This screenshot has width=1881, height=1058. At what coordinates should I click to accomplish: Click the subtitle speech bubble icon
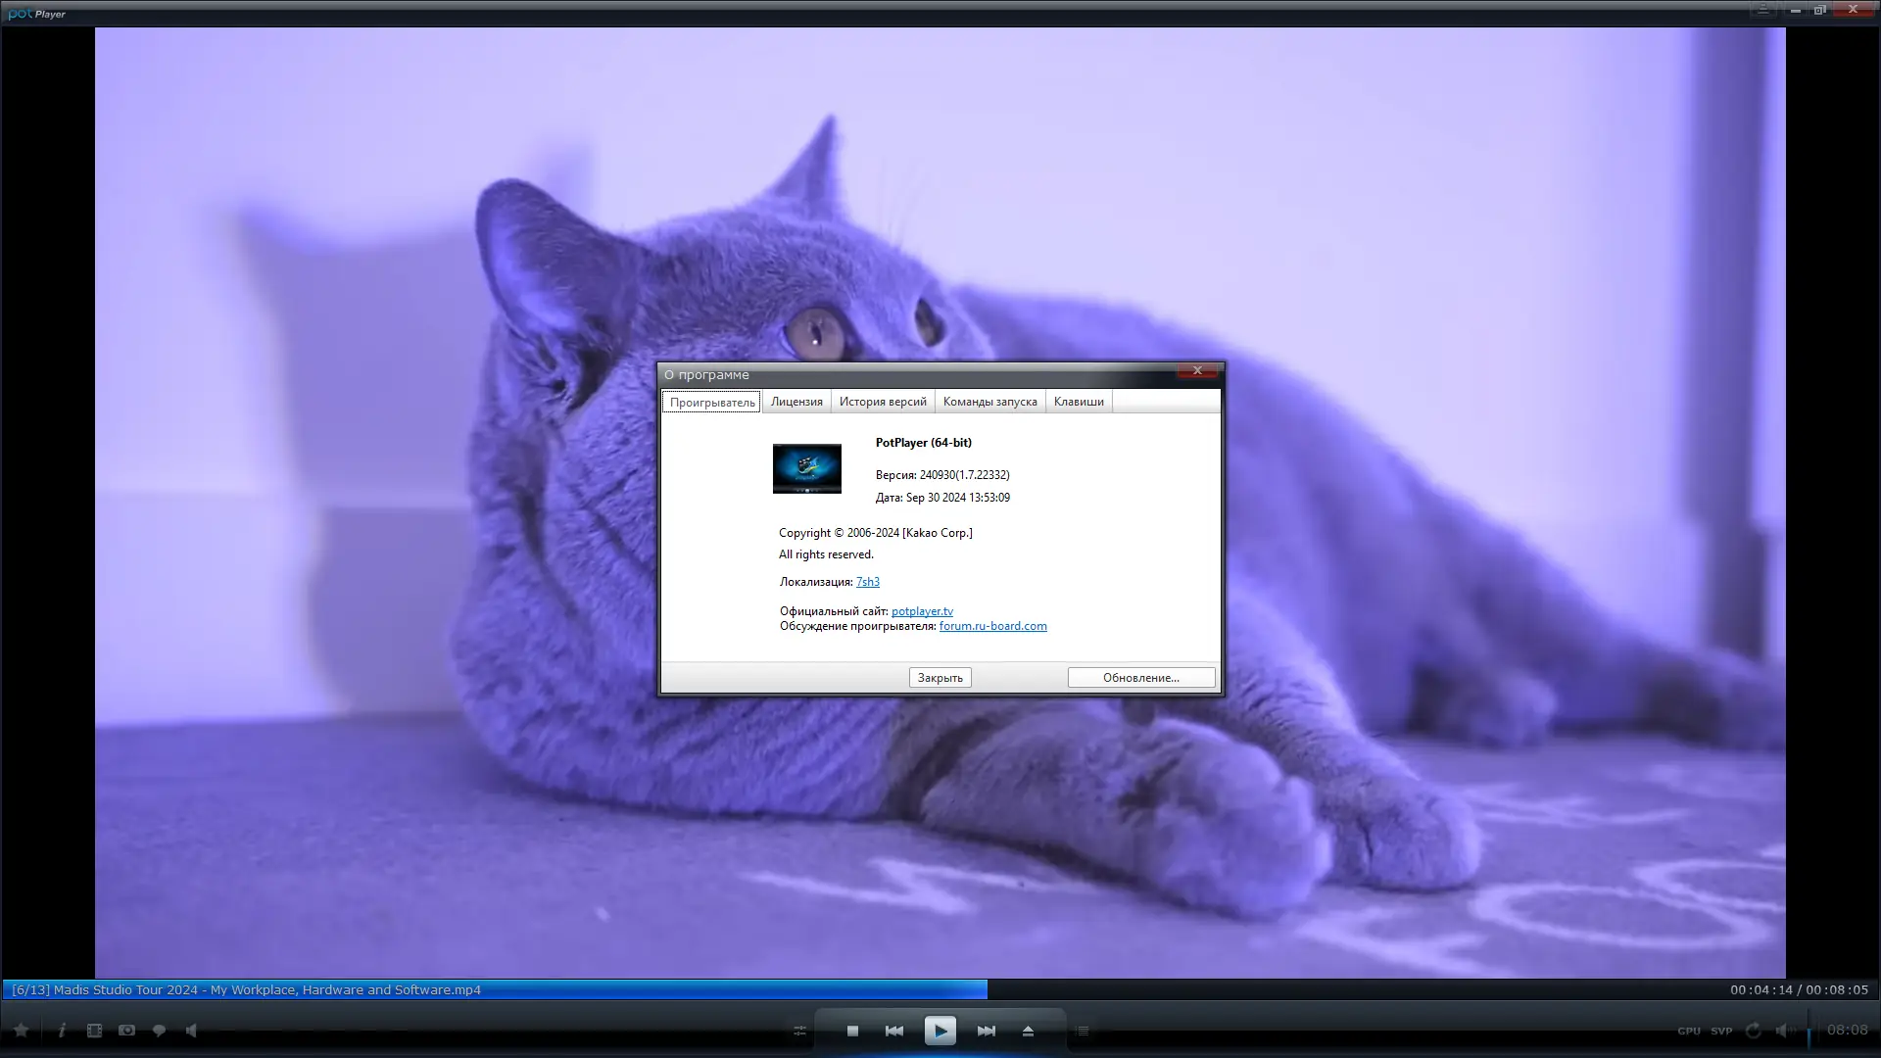tap(159, 1031)
